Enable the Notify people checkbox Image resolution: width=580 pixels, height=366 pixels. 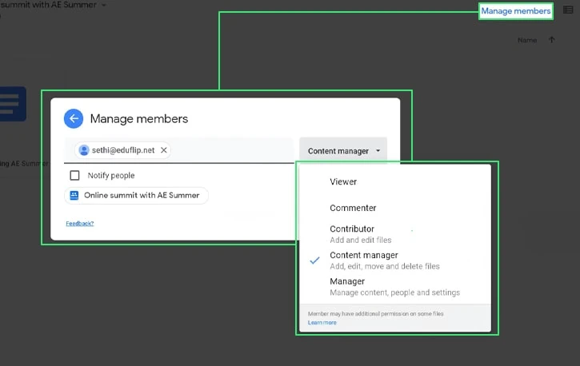74,175
